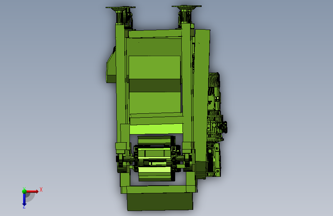The width and height of the screenshot is (333, 216).
Task: Click the green Y axis ball at triad origin
Action: pos(24,191)
